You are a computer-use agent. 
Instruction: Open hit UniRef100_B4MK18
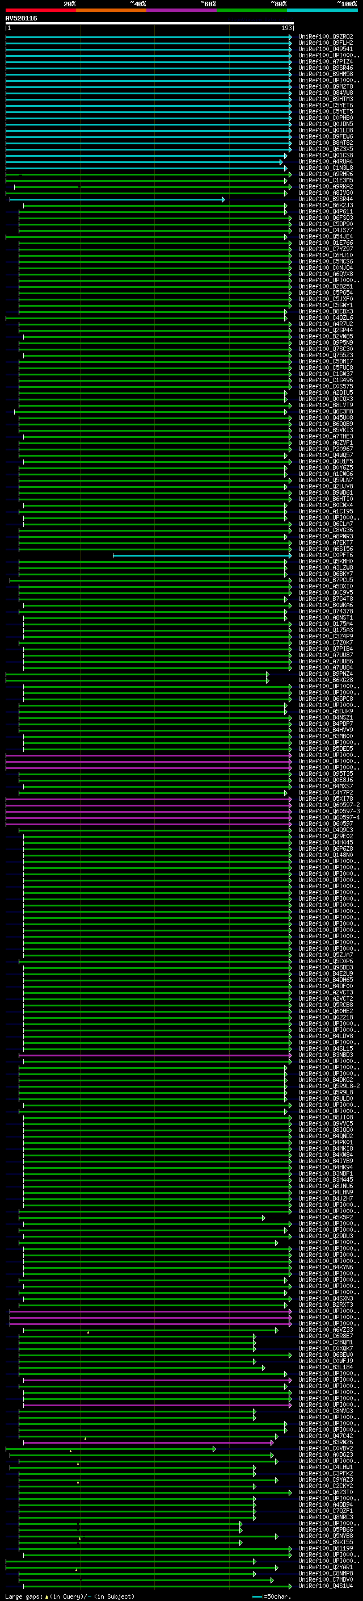pos(325,1148)
